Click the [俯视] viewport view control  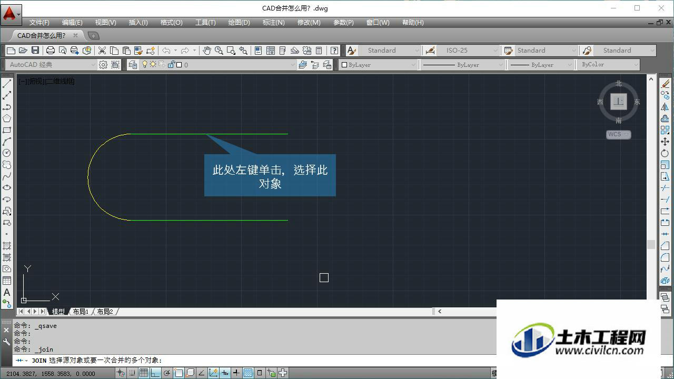click(x=35, y=81)
